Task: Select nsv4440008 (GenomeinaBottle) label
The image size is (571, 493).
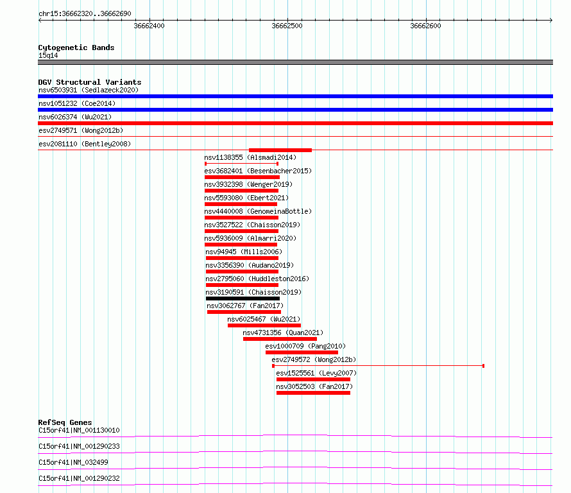Action: pyautogui.click(x=258, y=211)
